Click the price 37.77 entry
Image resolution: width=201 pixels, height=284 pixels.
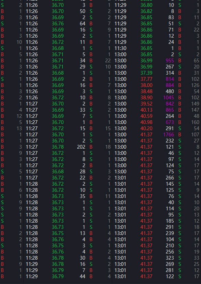(146, 79)
